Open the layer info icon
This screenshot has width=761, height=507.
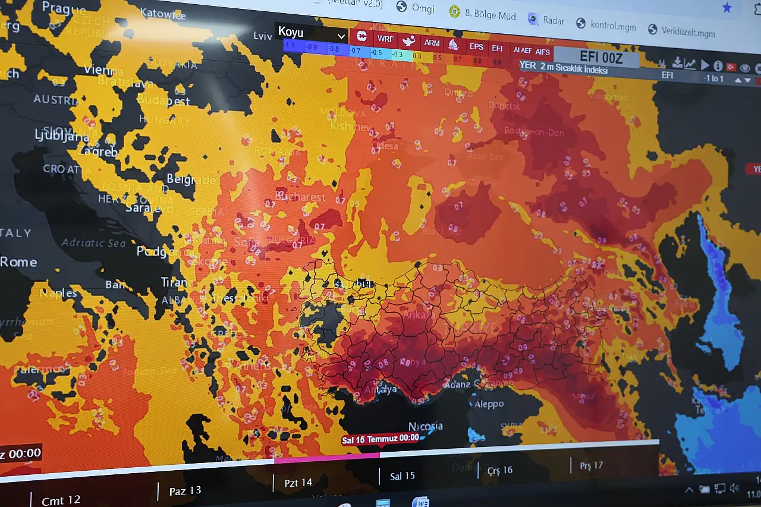click(x=718, y=66)
